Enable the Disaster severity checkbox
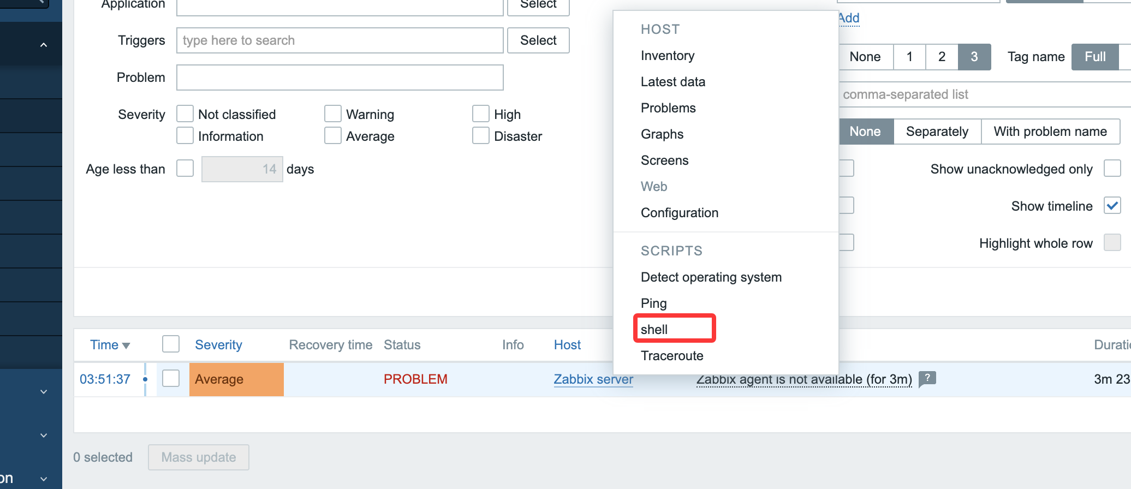The image size is (1131, 489). 480,136
